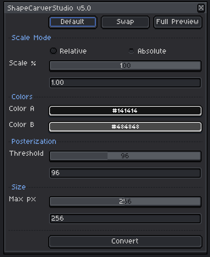Click the Scale % slider

125,65
